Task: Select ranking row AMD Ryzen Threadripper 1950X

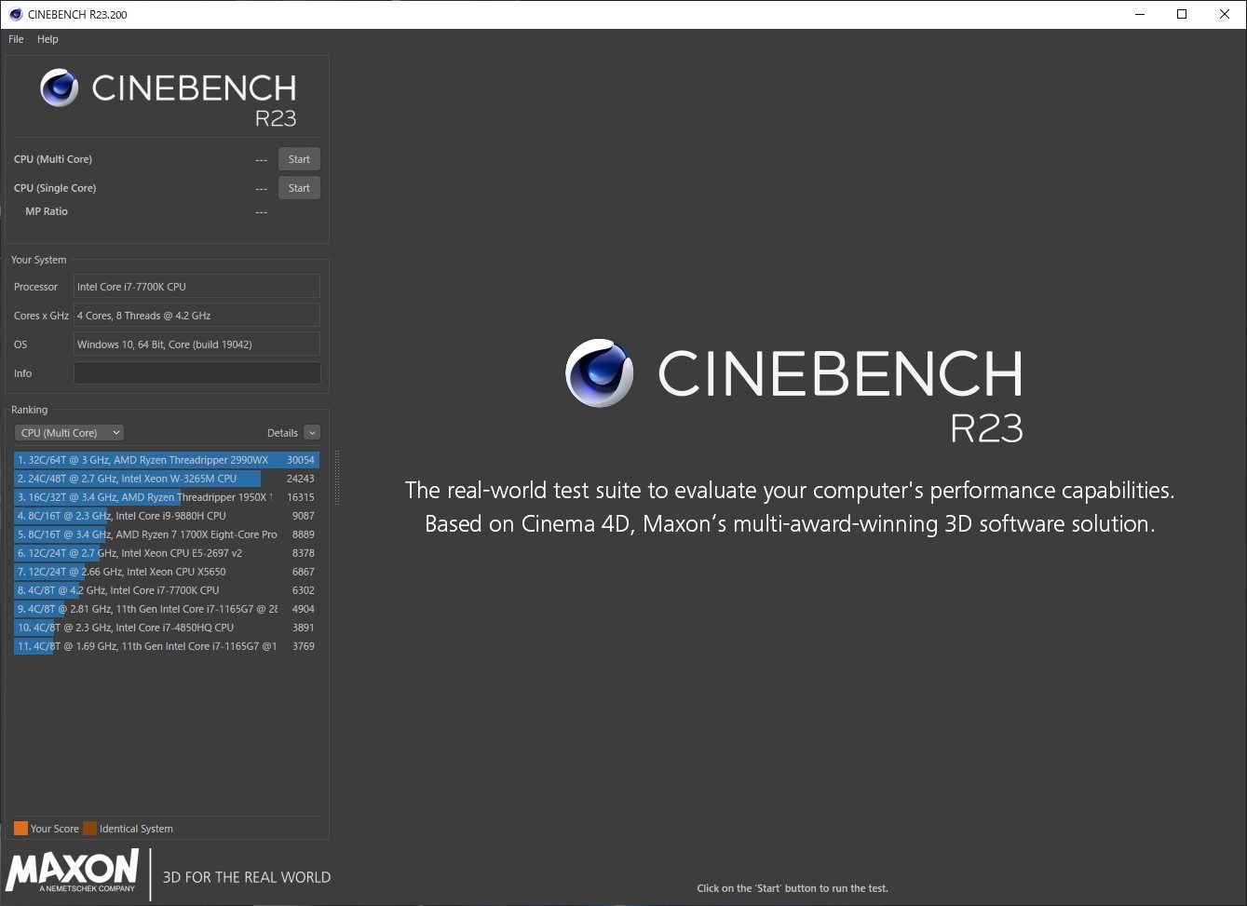Action: coord(167,497)
